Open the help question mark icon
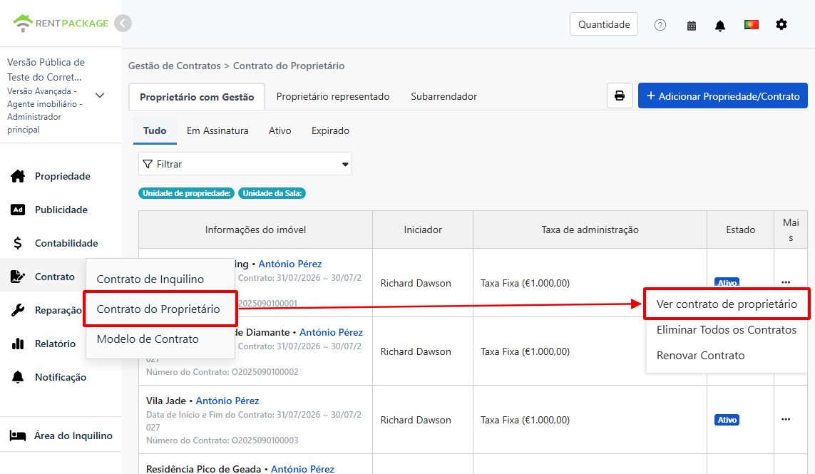The width and height of the screenshot is (815, 474). tap(660, 25)
